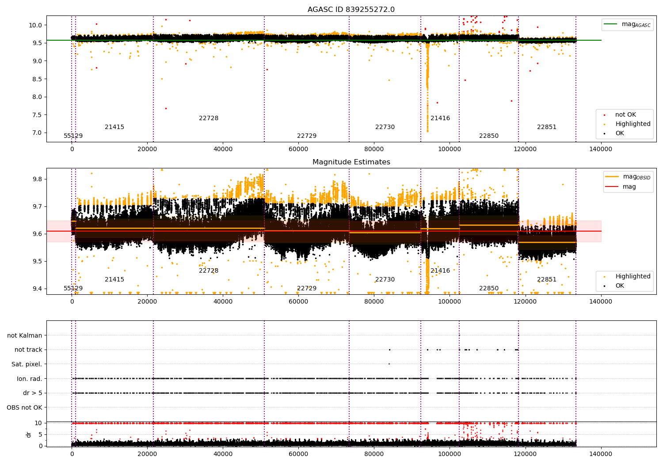Click obsid label 22850 in Magnitude Estimates plot
663x464 pixels.
click(x=489, y=289)
